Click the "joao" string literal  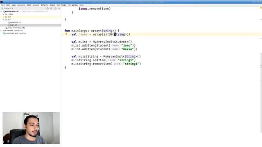click(126, 45)
